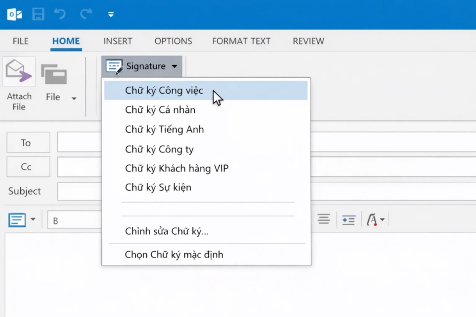
Task: Click the justify alignment icon
Action: click(323, 219)
